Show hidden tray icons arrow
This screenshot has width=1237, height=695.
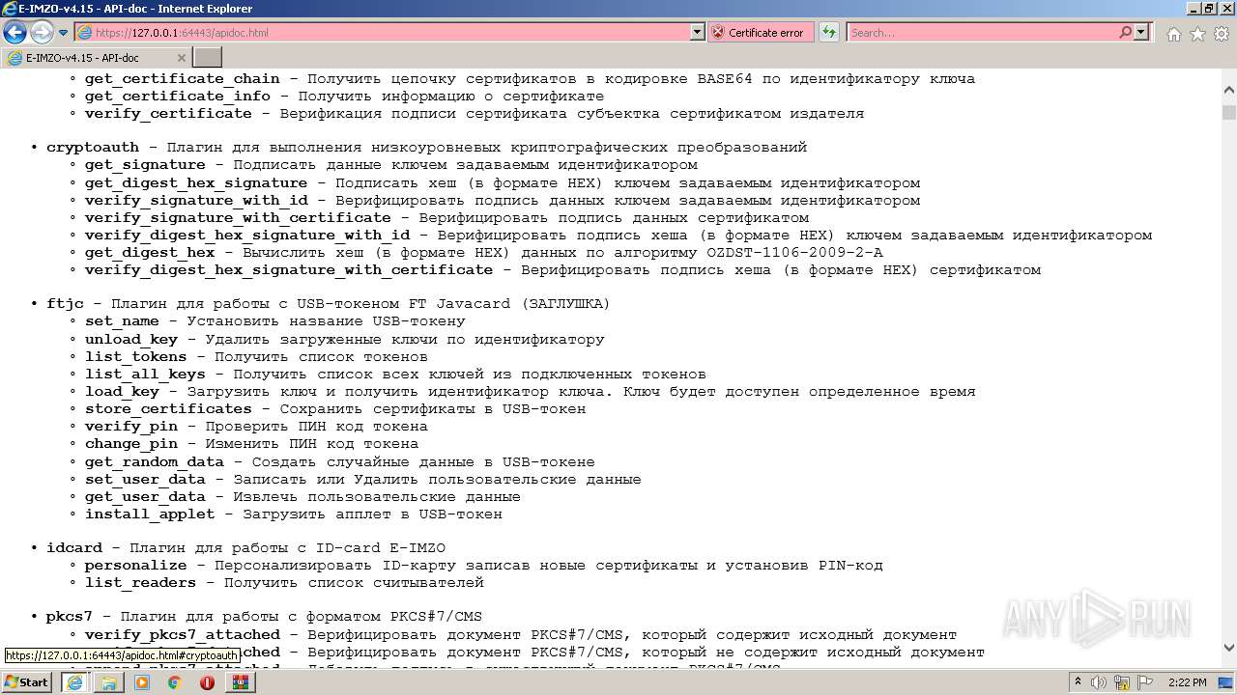click(x=1079, y=682)
